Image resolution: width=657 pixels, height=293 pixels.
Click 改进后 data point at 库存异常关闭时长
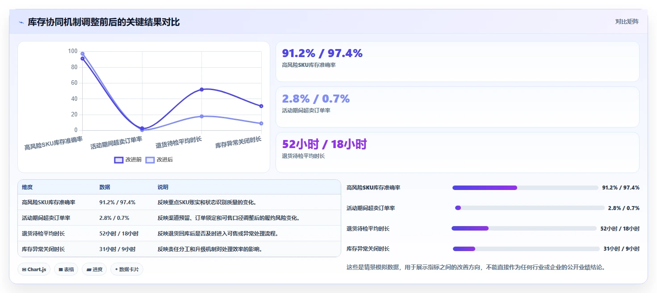pos(261,124)
